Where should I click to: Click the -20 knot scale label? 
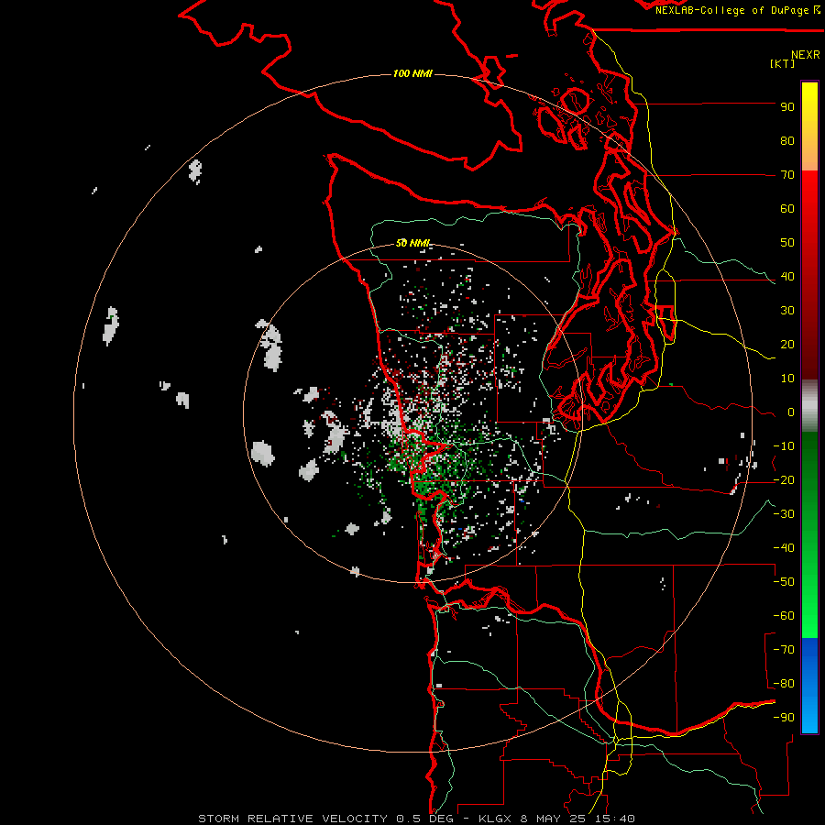[784, 480]
